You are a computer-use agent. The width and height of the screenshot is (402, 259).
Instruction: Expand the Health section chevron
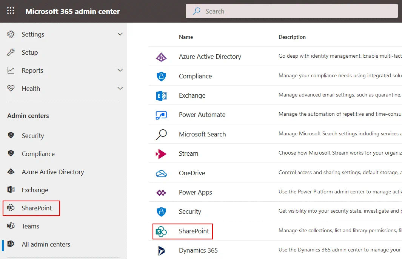pyautogui.click(x=120, y=89)
